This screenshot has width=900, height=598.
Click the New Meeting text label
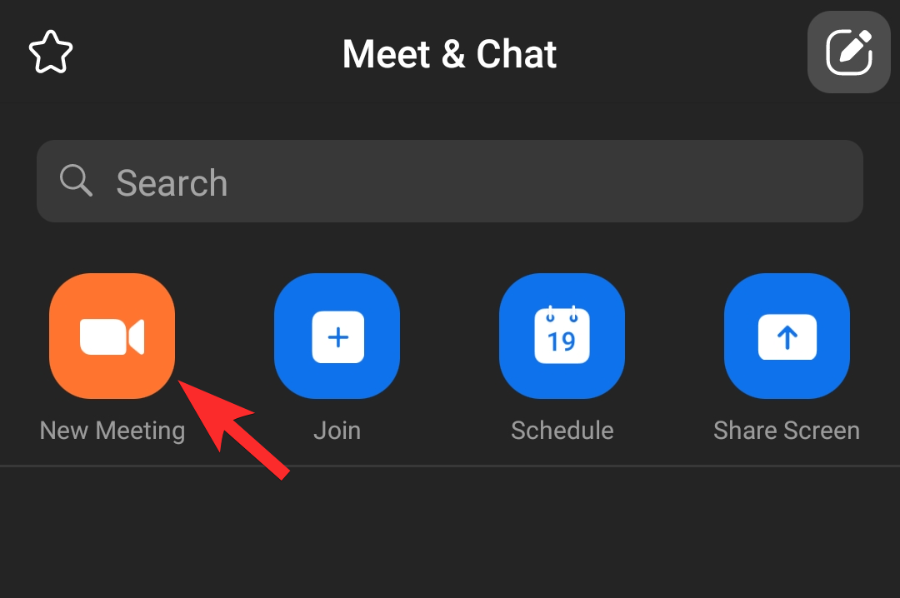(112, 431)
